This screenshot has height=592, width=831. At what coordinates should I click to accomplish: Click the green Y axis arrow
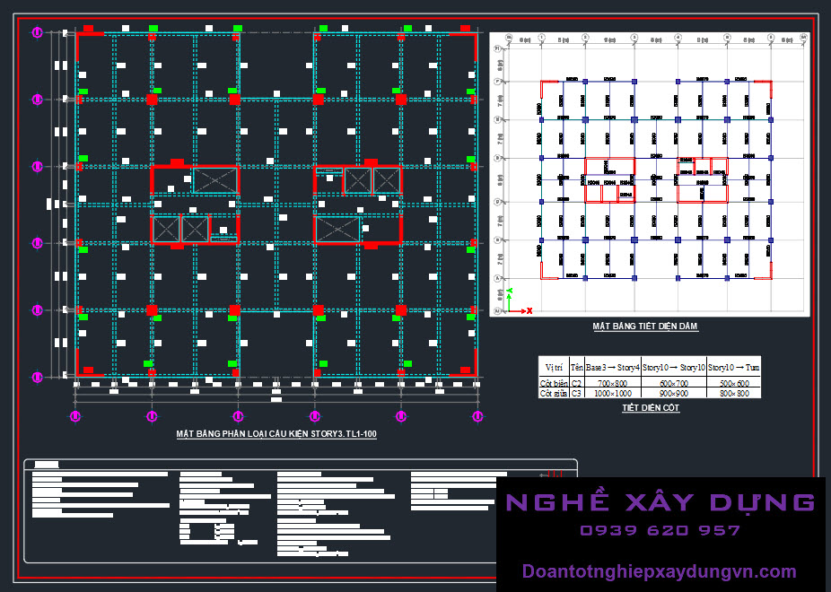click(510, 294)
